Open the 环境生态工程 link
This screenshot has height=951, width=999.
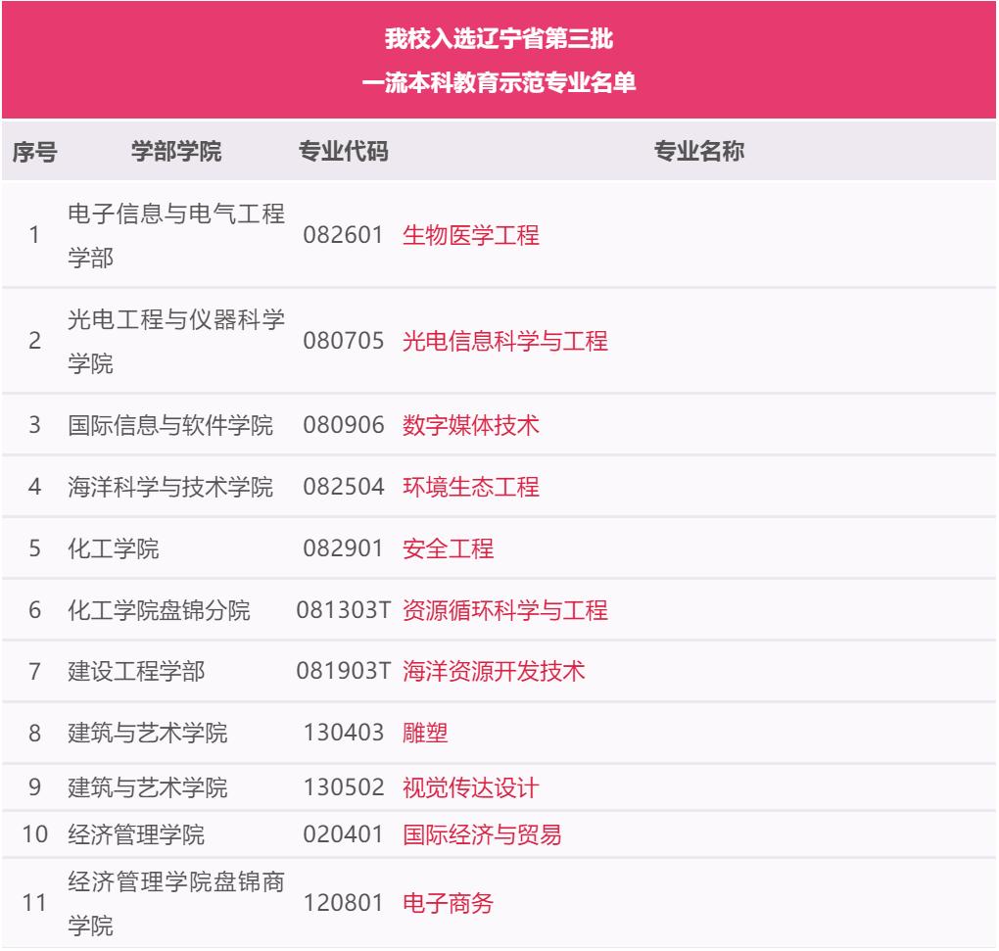[x=471, y=487]
